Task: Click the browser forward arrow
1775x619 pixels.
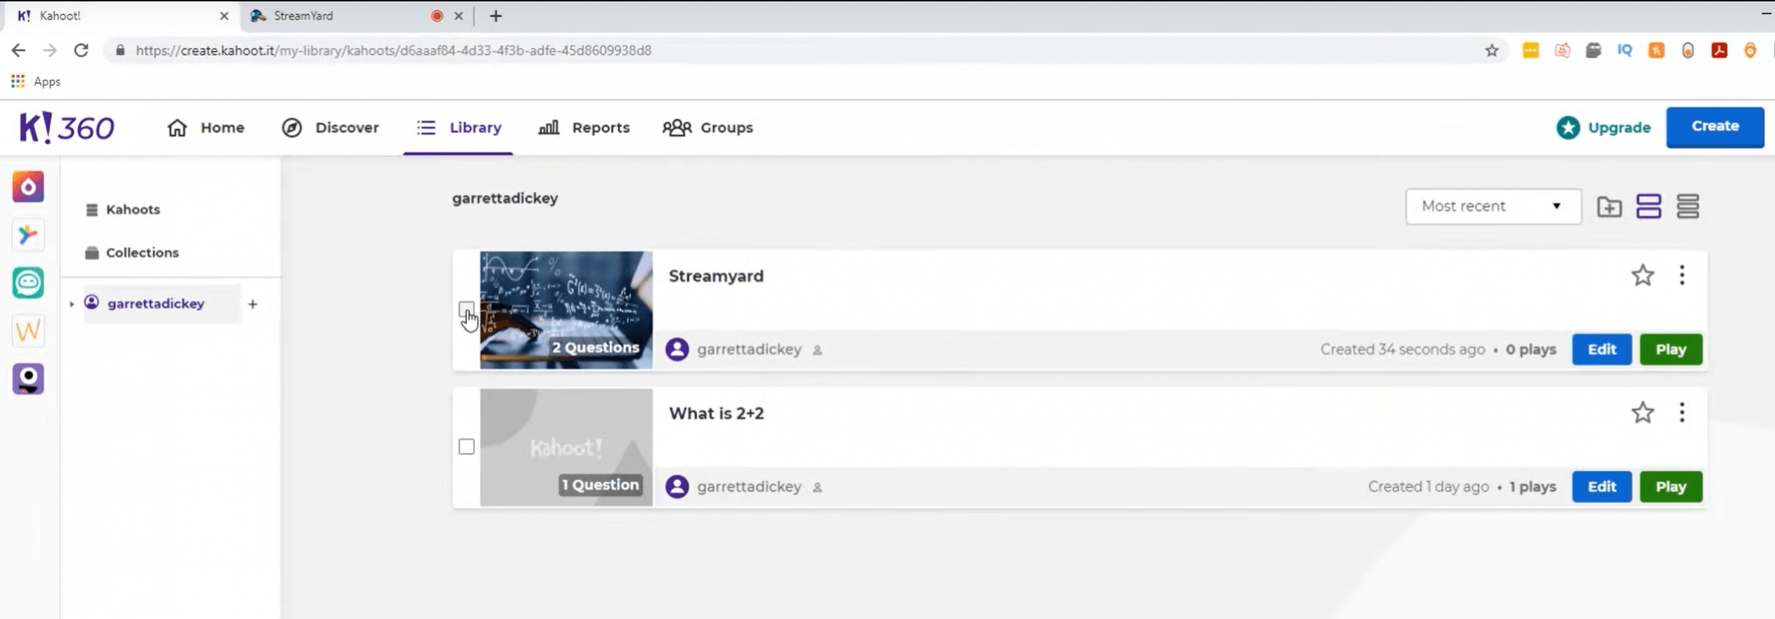Action: click(x=50, y=50)
